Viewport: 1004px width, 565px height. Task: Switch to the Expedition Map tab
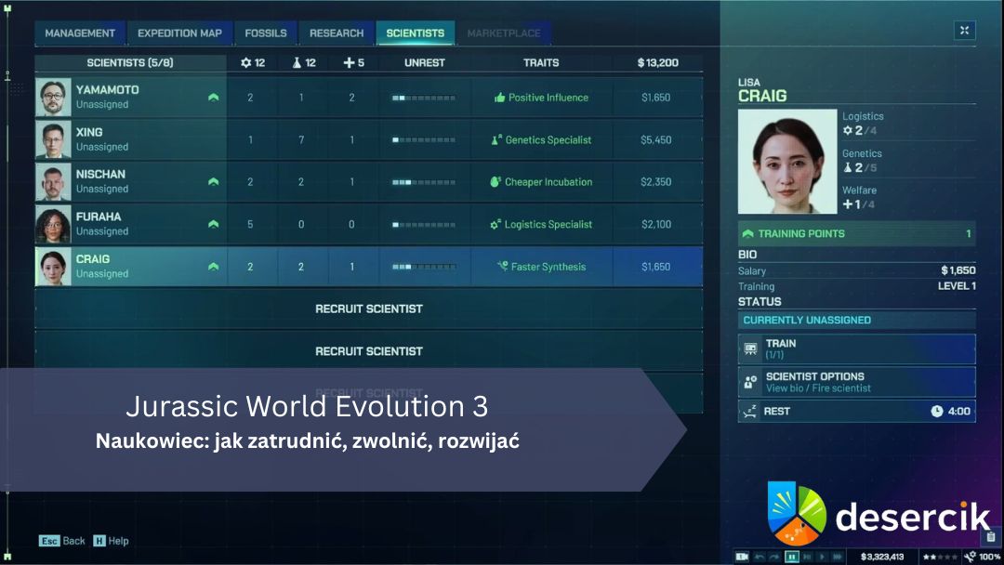(x=179, y=33)
